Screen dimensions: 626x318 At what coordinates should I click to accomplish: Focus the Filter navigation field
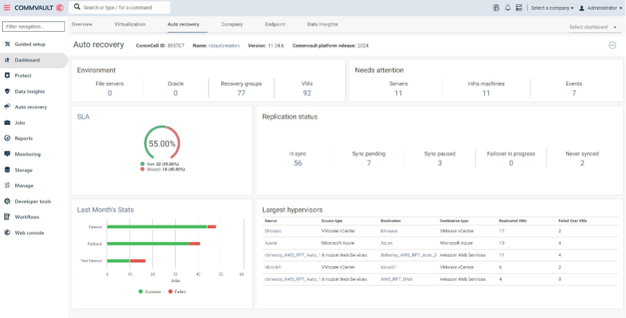(33, 27)
